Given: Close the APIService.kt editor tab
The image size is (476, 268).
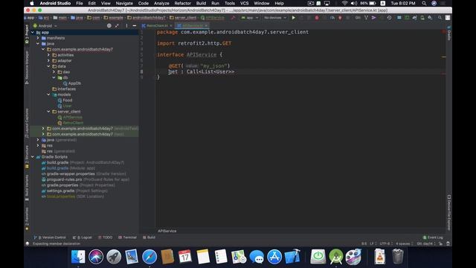Looking at the screenshot, I should 206,26.
